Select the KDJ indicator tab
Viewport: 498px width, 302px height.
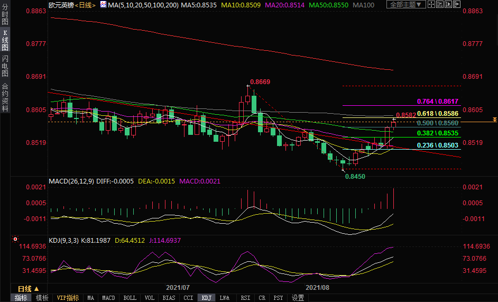click(x=206, y=298)
